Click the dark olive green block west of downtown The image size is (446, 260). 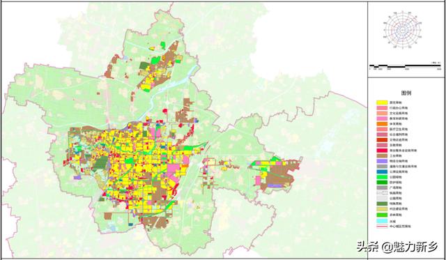point(100,163)
